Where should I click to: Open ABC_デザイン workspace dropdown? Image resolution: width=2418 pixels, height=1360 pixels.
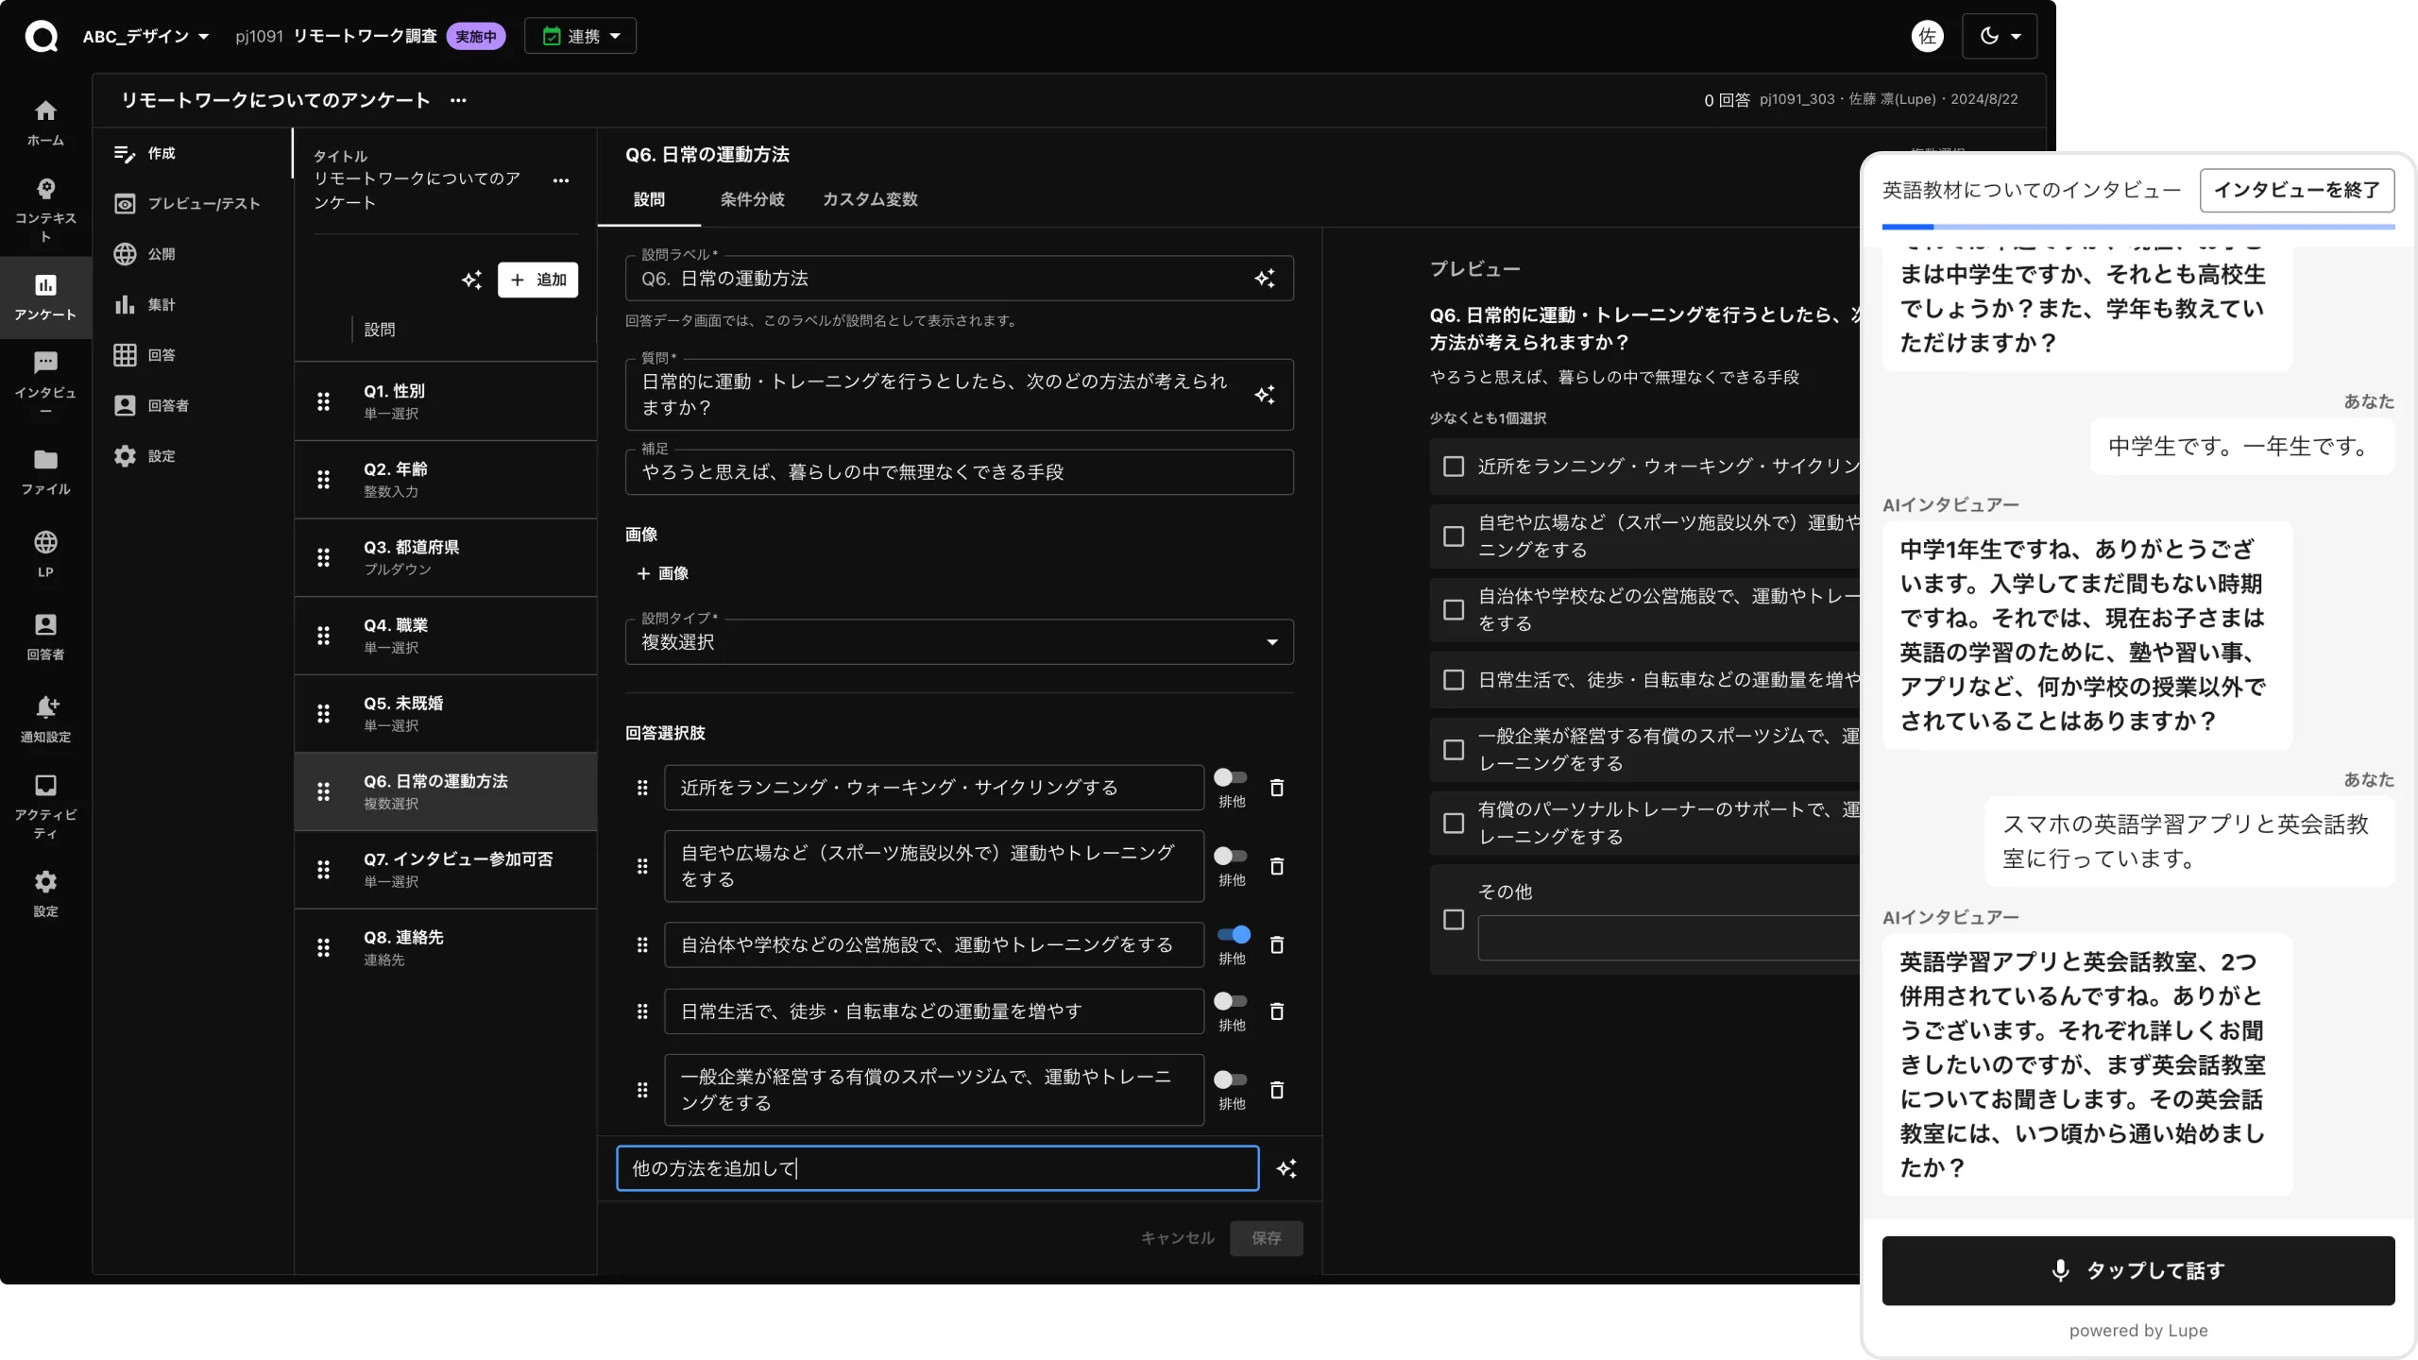click(x=145, y=37)
